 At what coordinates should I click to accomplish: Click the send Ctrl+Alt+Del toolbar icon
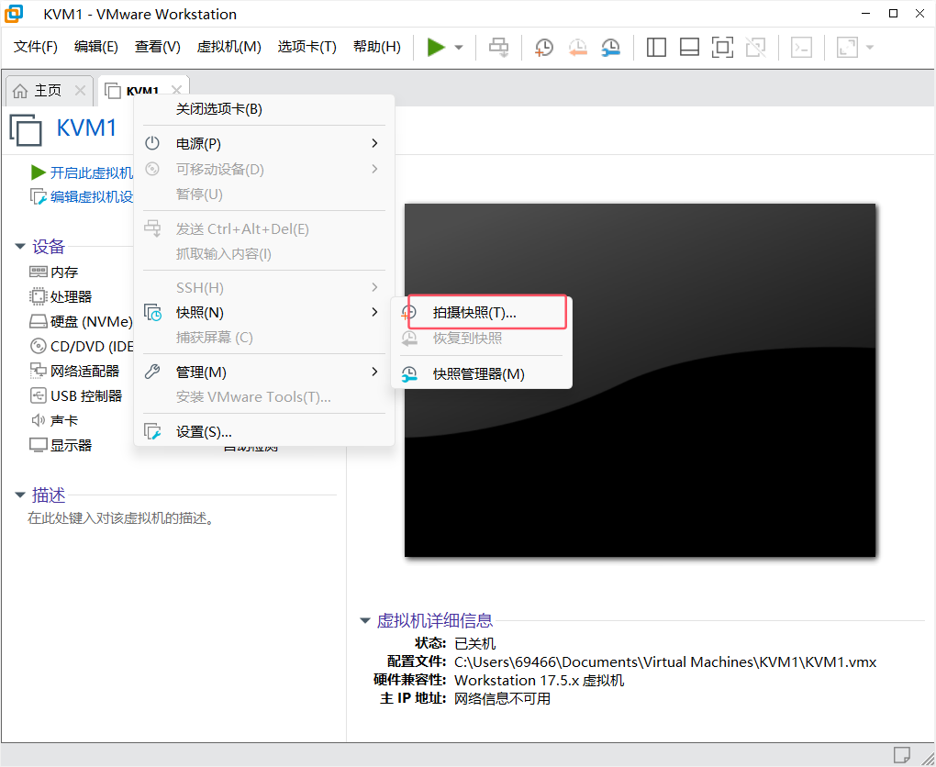point(498,47)
